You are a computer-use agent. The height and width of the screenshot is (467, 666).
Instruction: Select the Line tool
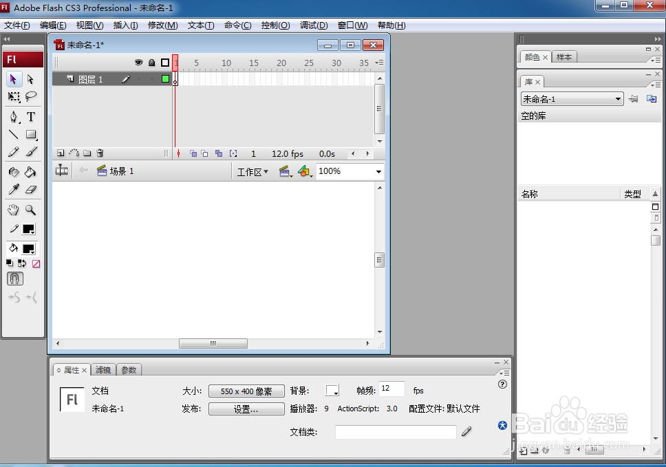(x=14, y=135)
